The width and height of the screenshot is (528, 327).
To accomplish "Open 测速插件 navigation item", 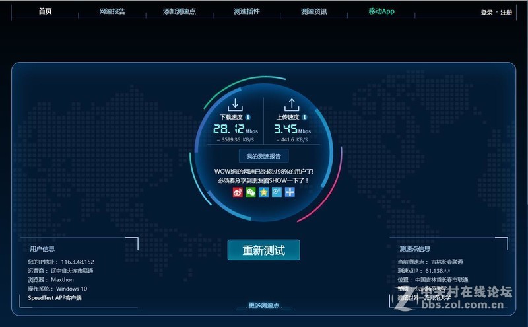I will pyautogui.click(x=247, y=11).
